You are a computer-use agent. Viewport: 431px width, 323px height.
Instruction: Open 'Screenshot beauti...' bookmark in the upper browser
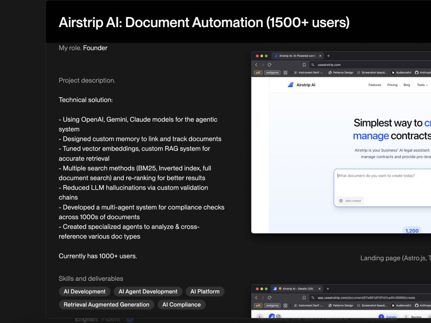click(x=372, y=72)
